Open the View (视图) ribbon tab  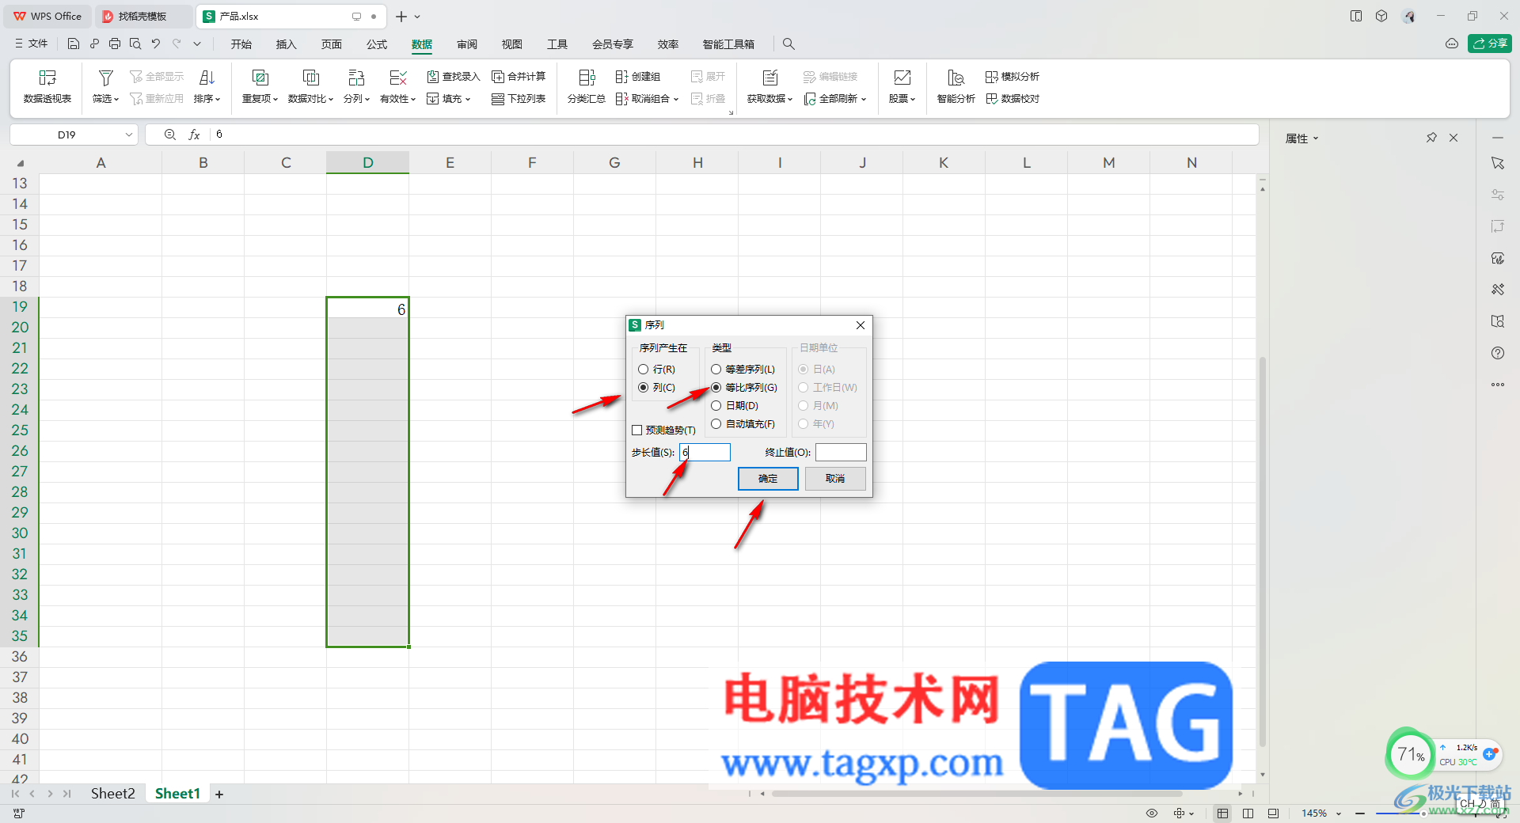pyautogui.click(x=512, y=44)
